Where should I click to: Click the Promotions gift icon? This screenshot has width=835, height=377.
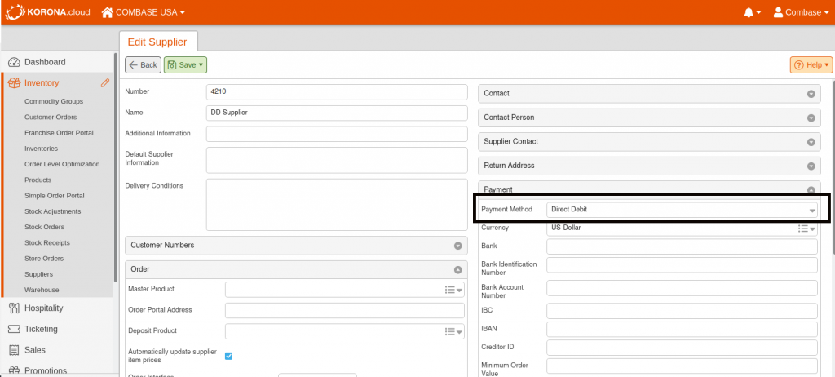point(14,370)
